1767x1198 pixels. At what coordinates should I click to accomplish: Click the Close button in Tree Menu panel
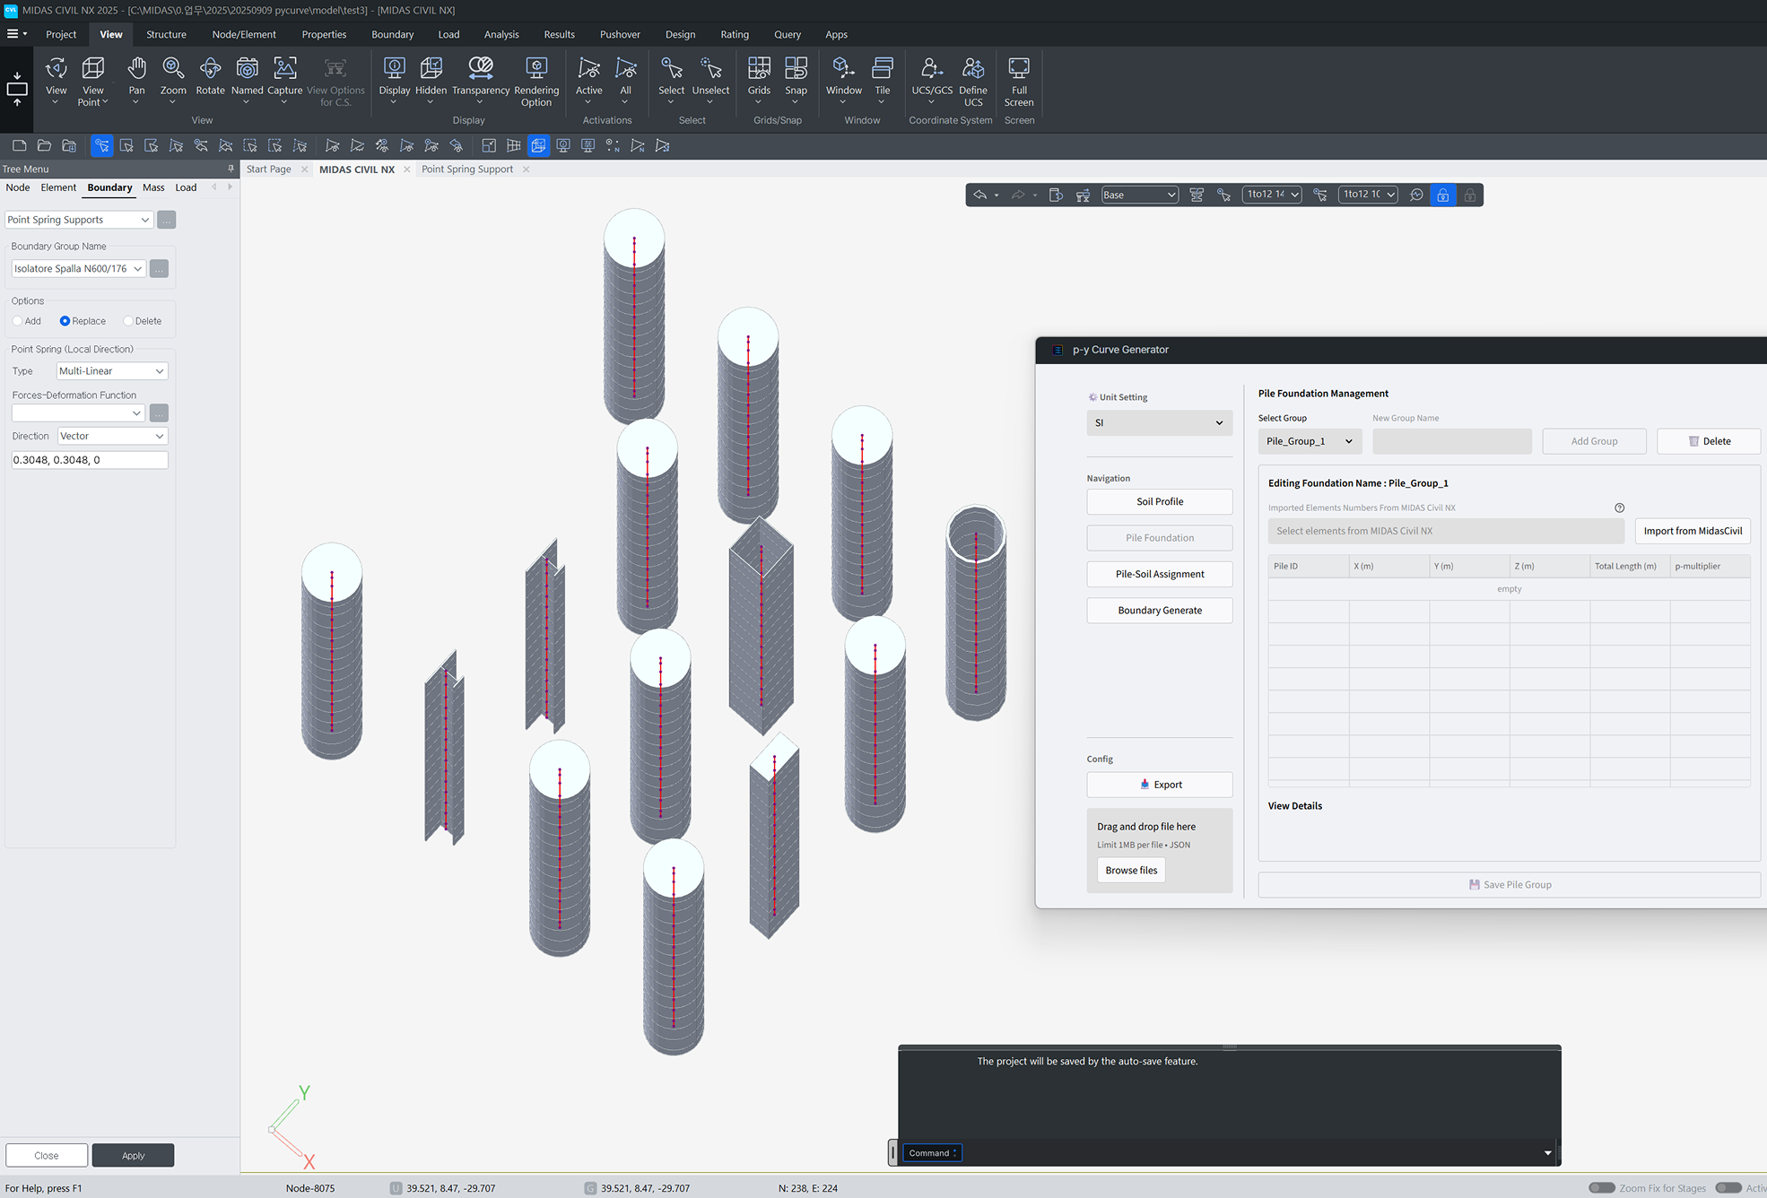(47, 1155)
